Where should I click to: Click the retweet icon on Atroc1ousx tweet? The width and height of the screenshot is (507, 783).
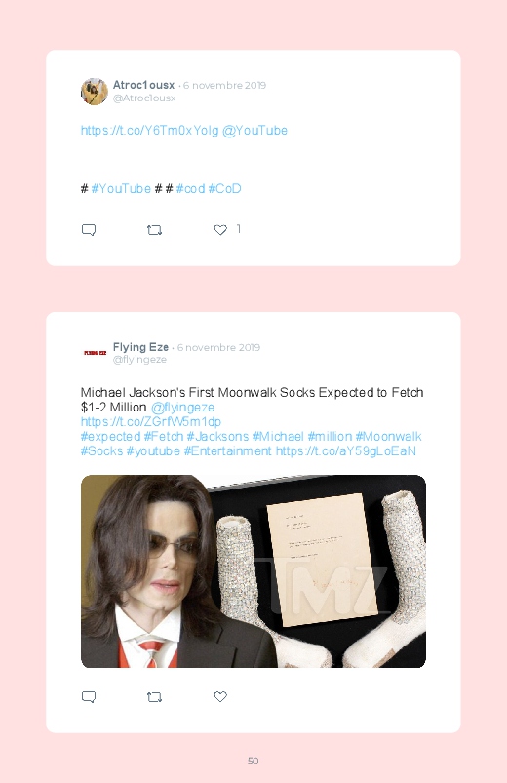pyautogui.click(x=154, y=230)
